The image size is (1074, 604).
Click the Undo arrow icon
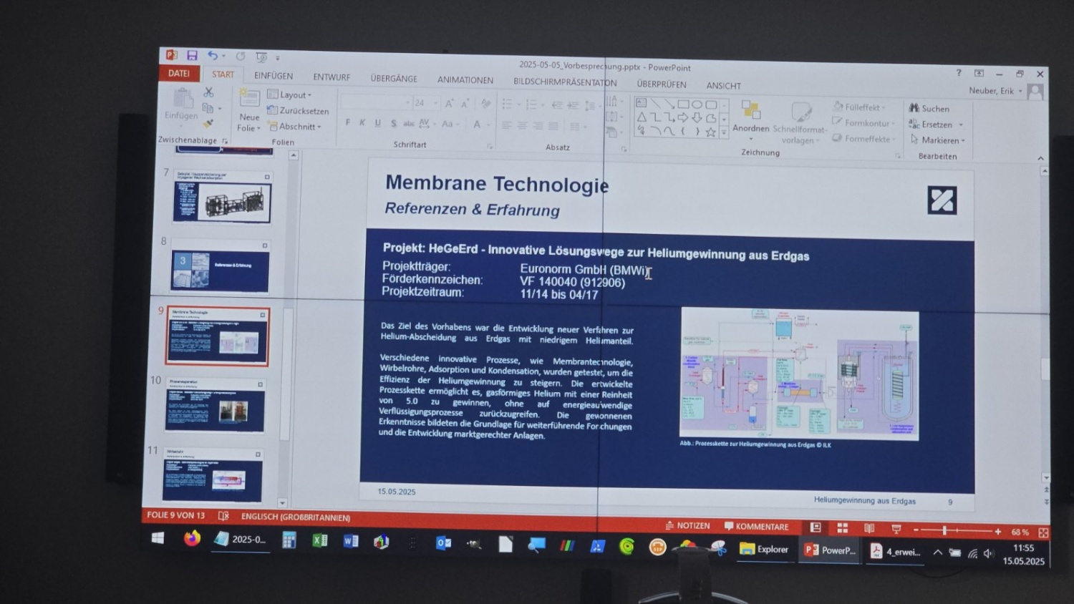[213, 56]
